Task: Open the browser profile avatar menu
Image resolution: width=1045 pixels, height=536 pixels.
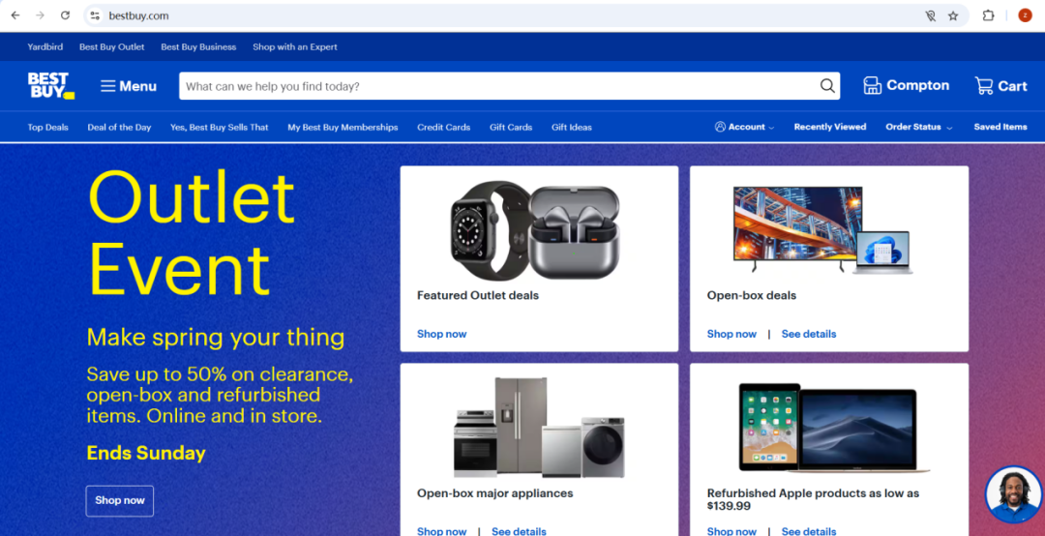Action: click(x=1025, y=15)
